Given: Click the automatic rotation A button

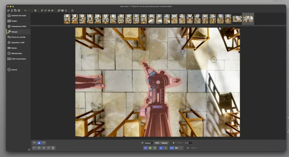Looking at the screenshot, I should [39, 143].
